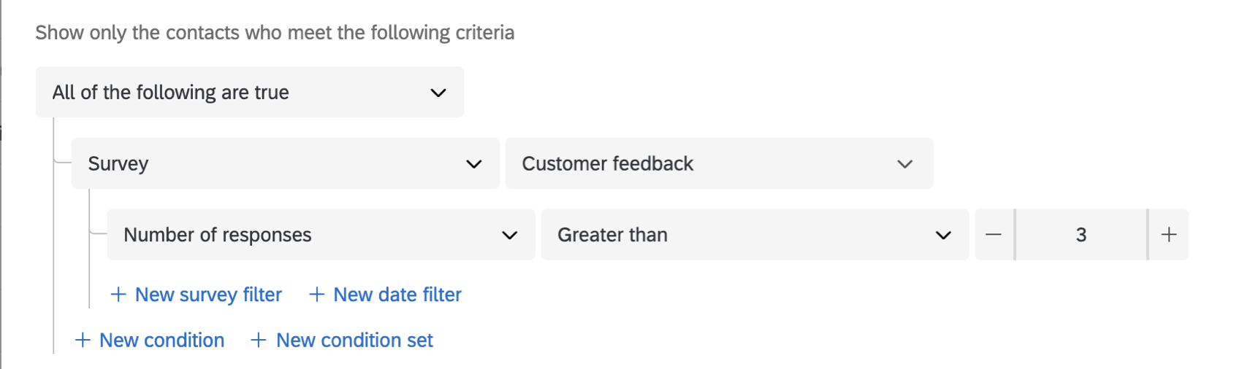Add a New date filter
Viewport: 1242px width, 369px height.
coord(397,295)
